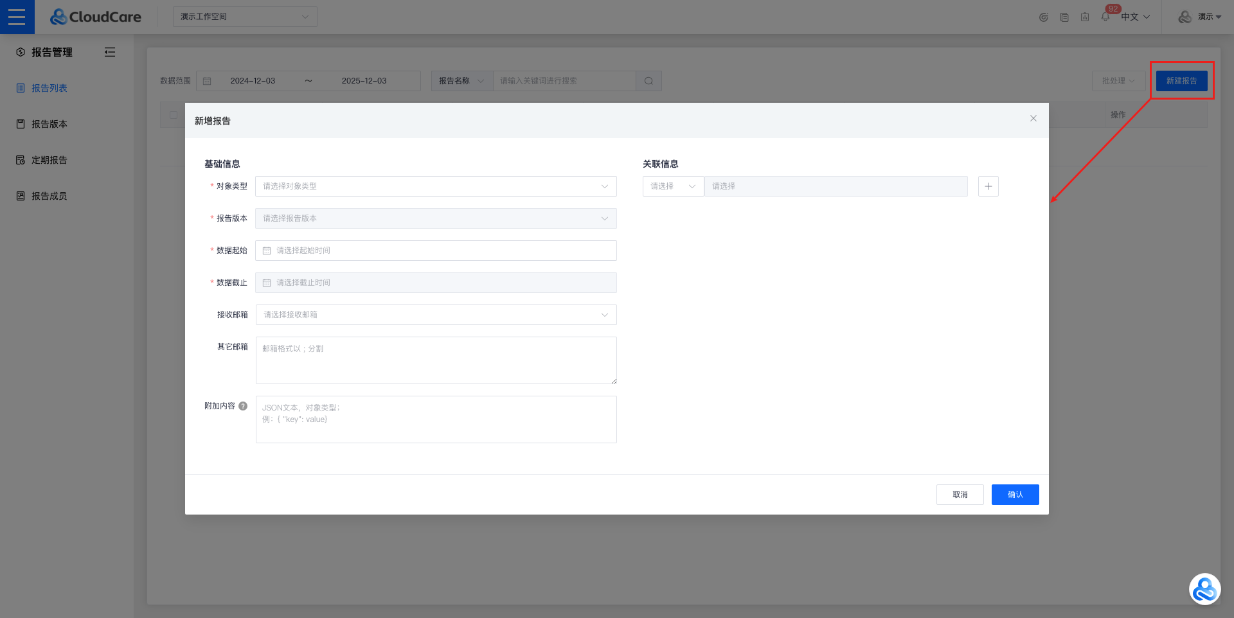Click the 数据起始 date field
Screen dimensions: 1234x618
point(436,251)
